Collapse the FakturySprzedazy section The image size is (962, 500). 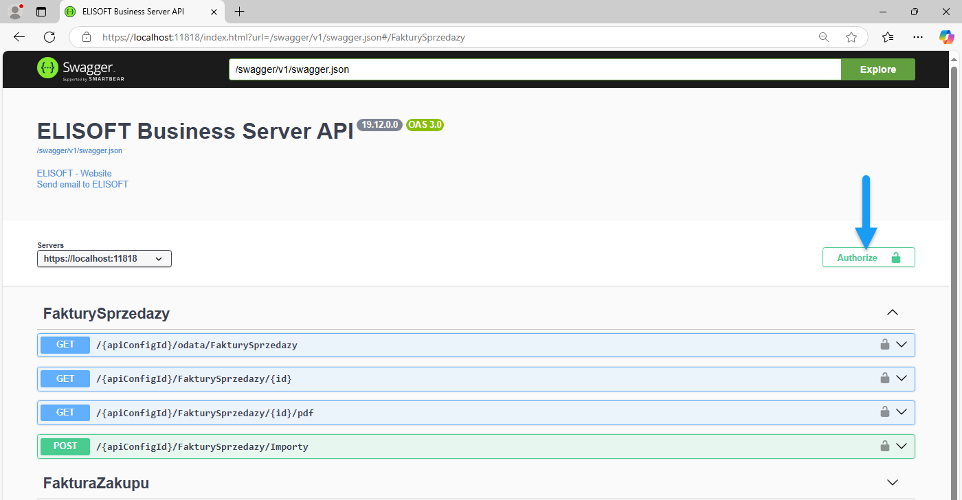pyautogui.click(x=892, y=313)
